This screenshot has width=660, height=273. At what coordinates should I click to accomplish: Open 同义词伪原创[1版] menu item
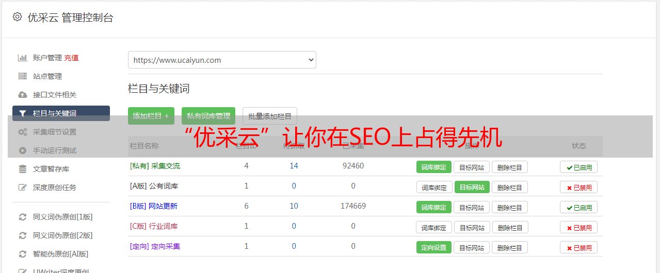click(63, 217)
